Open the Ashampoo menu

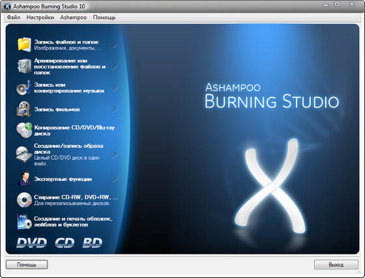[73, 18]
